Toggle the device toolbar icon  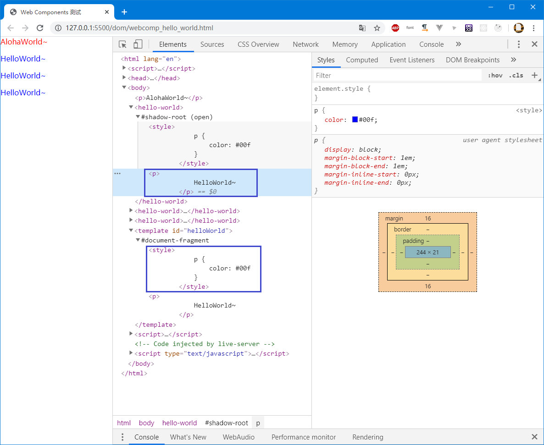pos(138,44)
